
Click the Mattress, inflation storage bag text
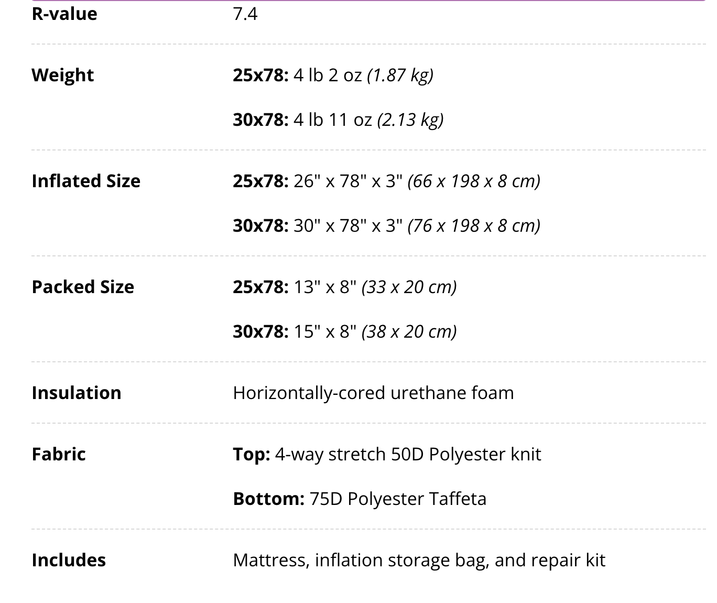pos(361,560)
